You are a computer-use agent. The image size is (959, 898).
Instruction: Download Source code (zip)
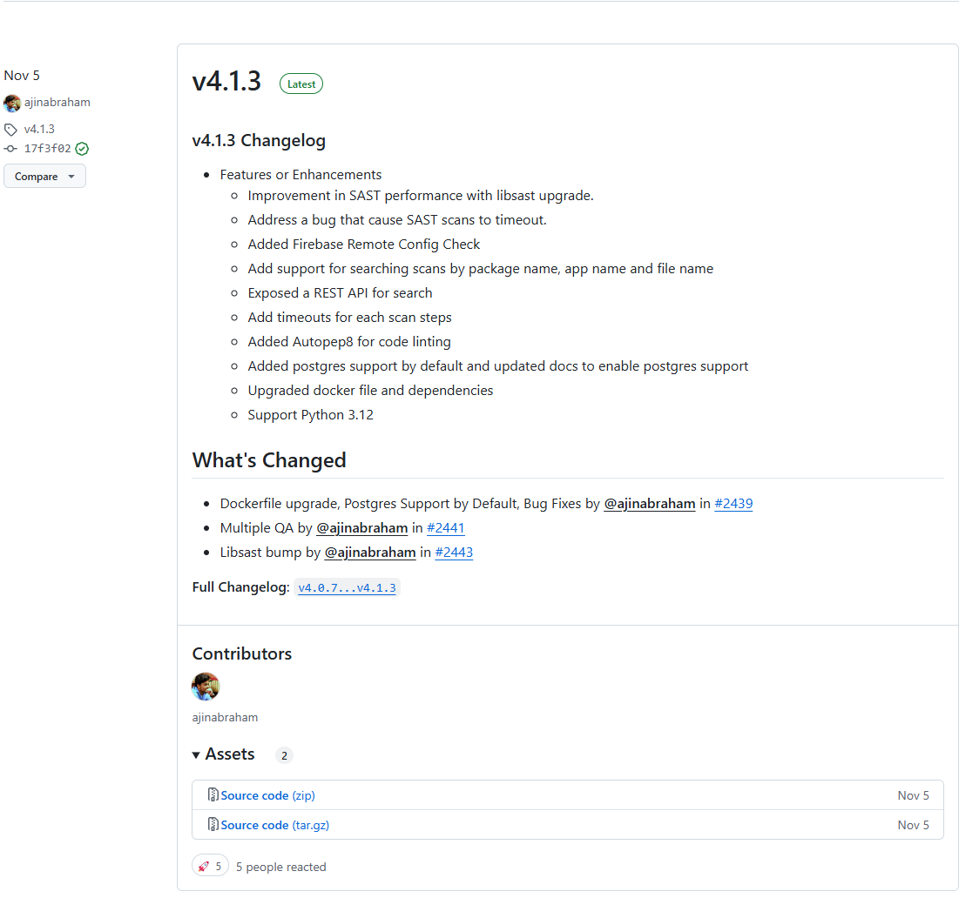[x=267, y=795]
